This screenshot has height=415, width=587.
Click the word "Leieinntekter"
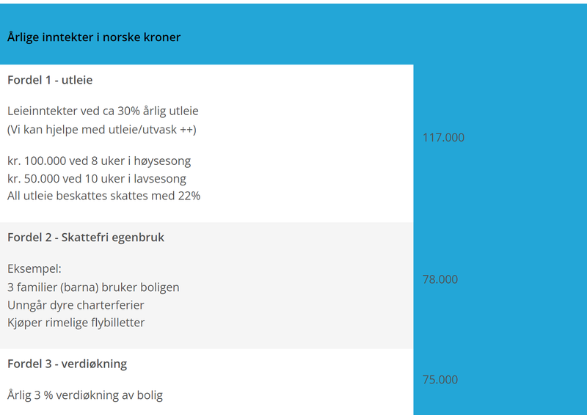click(41, 111)
